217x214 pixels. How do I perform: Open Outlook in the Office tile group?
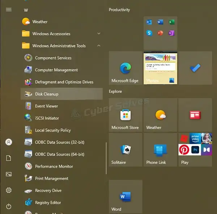pyautogui.click(x=149, y=22)
